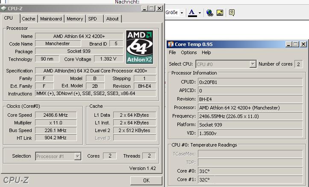This screenshot has height=187, width=309.
Task: Click the VID field 1.3500v
Action: coord(250,133)
